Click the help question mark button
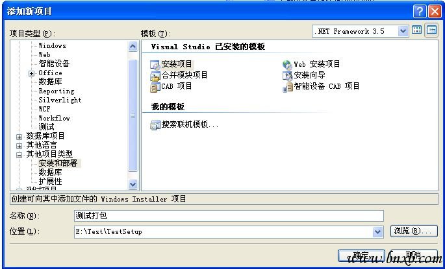 [420, 11]
